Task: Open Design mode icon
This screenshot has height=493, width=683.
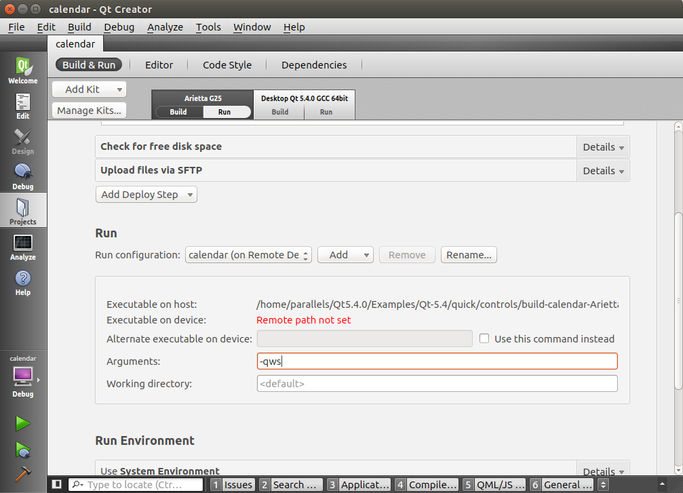Action: pos(23,142)
